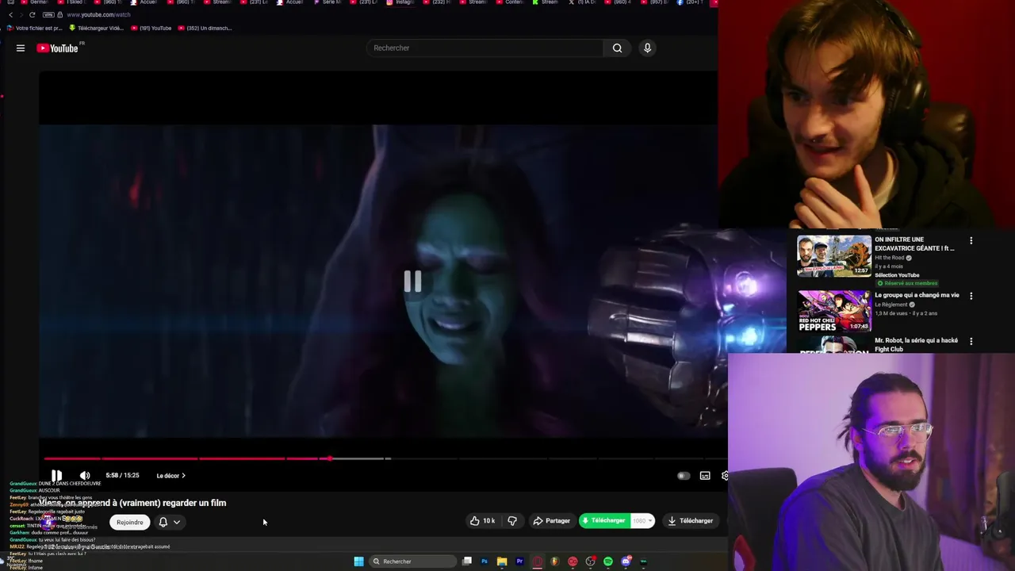
Task: Open the player settings gear
Action: pos(725,476)
